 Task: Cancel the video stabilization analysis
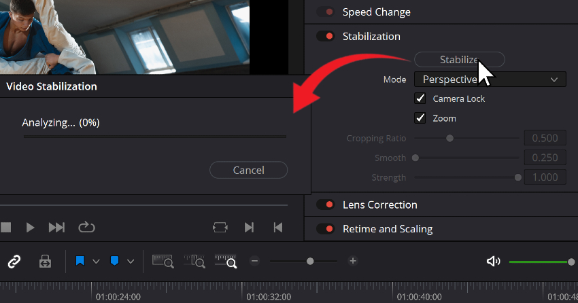coord(248,170)
